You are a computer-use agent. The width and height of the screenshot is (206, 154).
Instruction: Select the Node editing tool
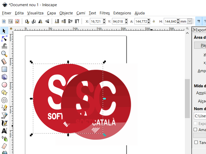4,38
